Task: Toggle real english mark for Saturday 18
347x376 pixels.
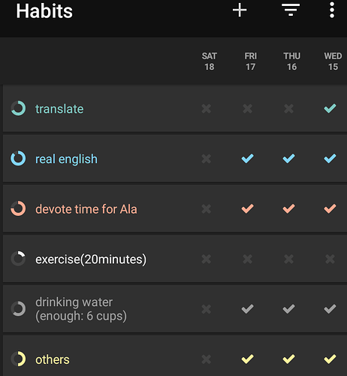Action: 207,159
